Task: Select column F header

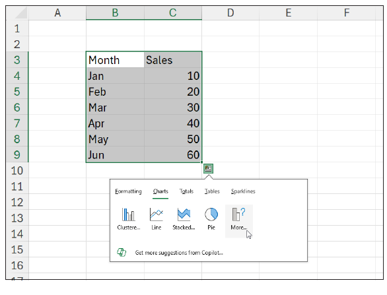Action: click(x=347, y=13)
